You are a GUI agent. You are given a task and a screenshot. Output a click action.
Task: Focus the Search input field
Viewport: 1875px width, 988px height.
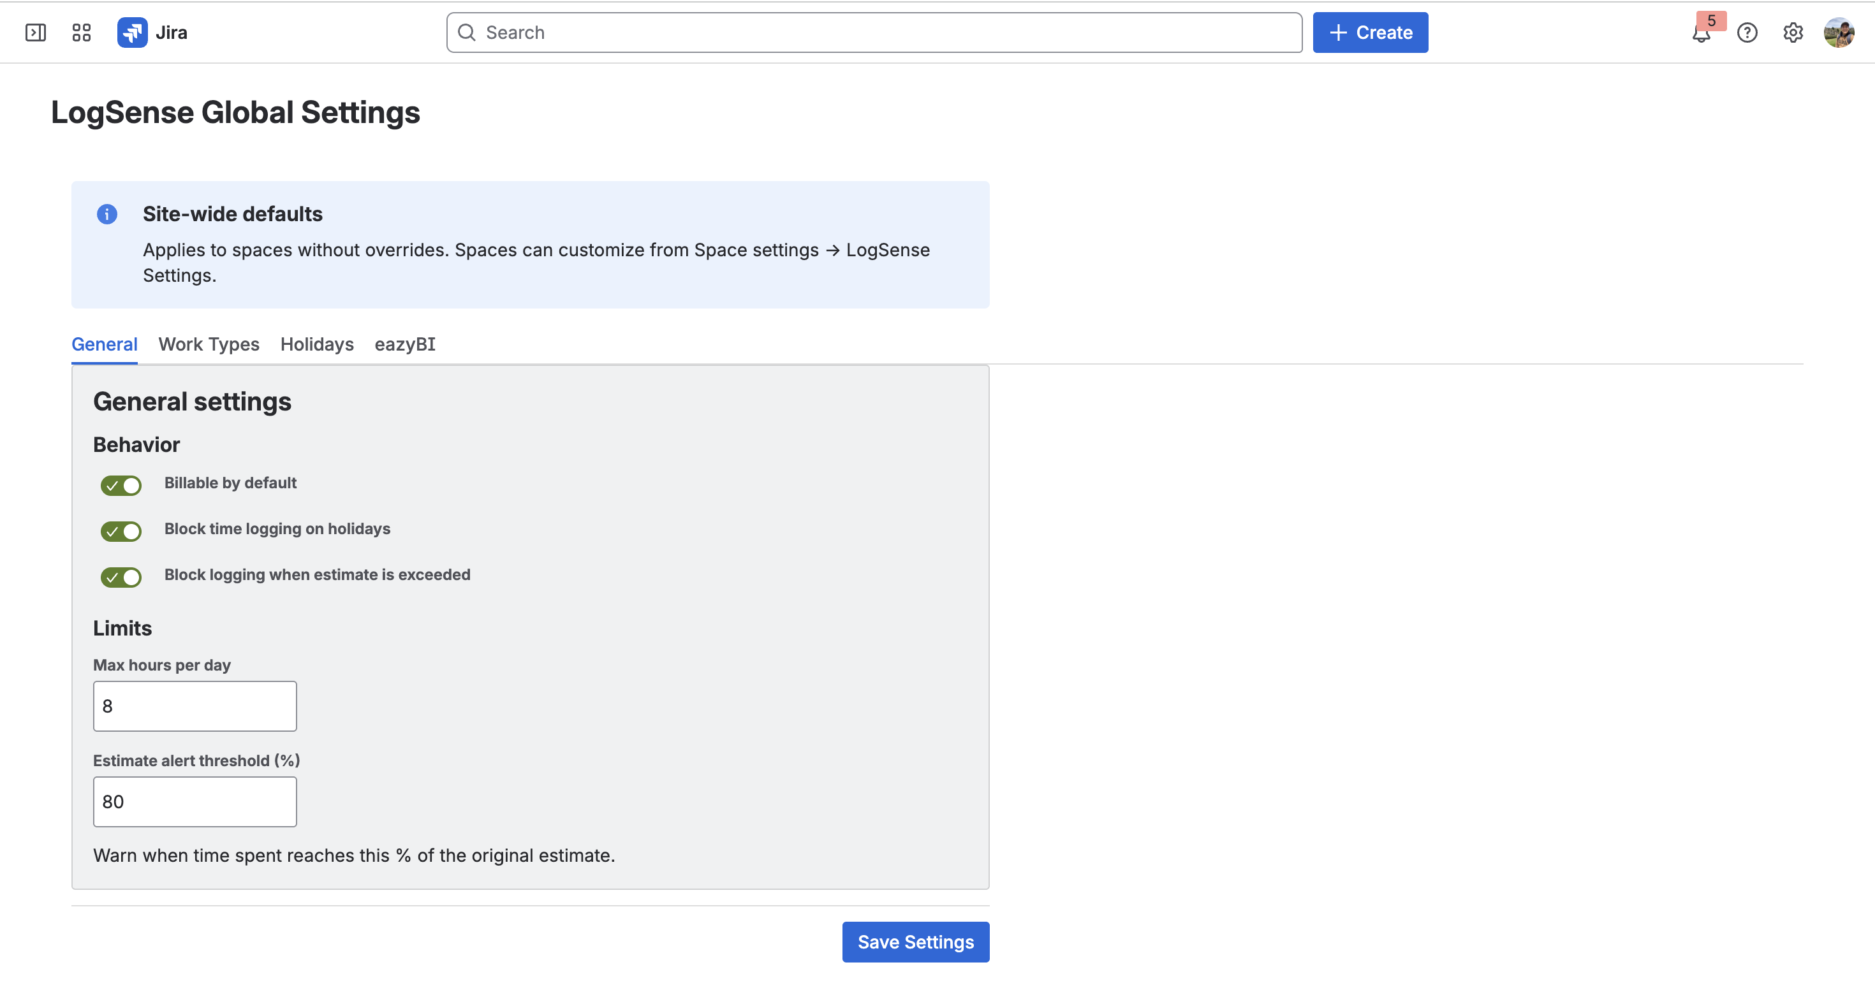click(874, 33)
